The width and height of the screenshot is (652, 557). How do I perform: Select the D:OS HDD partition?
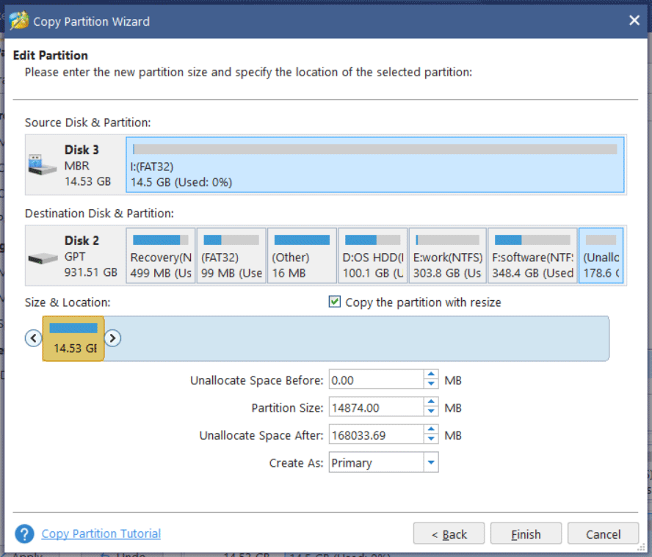point(372,255)
